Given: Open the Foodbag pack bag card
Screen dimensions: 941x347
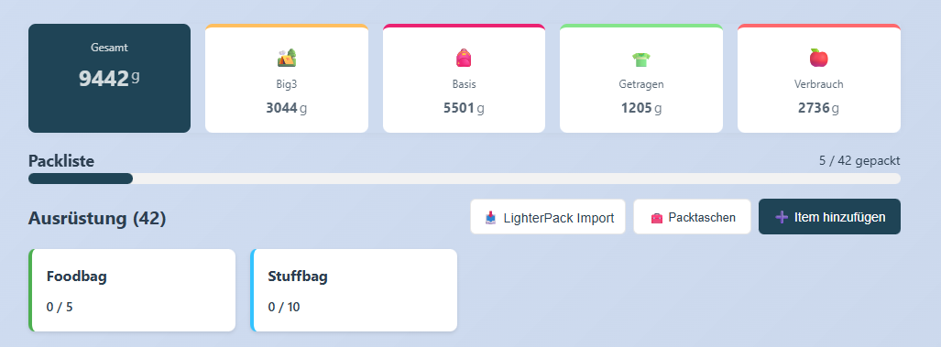Looking at the screenshot, I should pyautogui.click(x=132, y=290).
